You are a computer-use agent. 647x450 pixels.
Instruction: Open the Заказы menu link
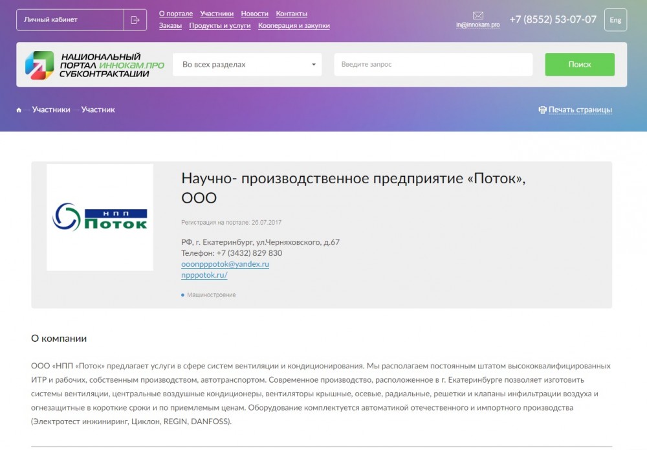[x=170, y=26]
